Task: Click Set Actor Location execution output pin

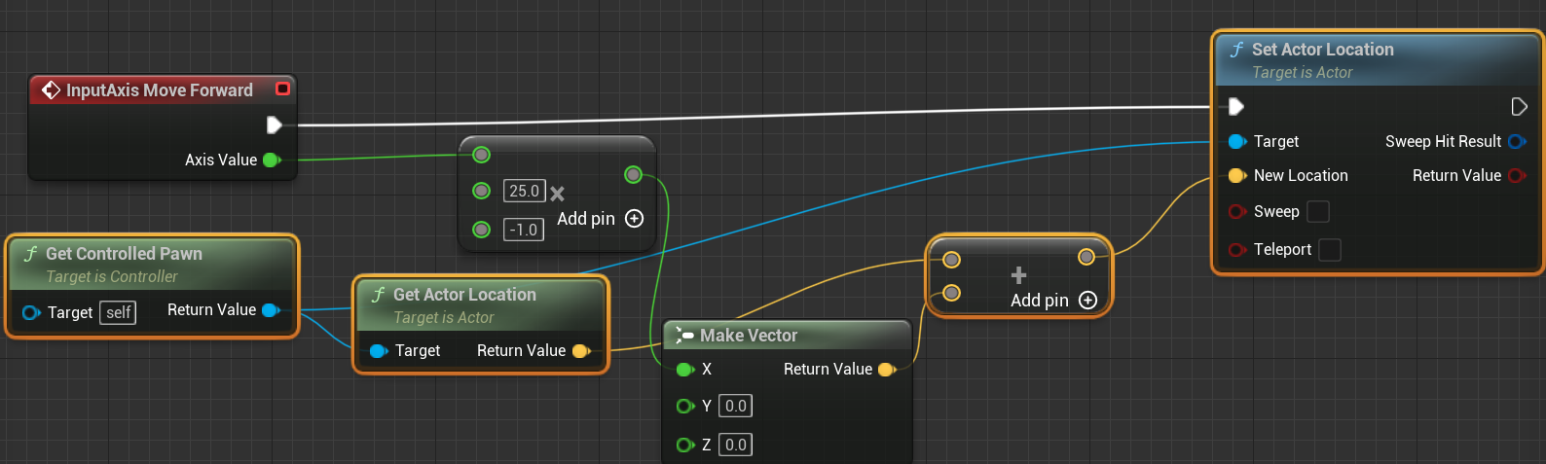Action: click(x=1519, y=106)
